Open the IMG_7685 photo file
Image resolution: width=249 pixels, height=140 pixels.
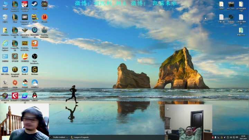click(x=231, y=4)
